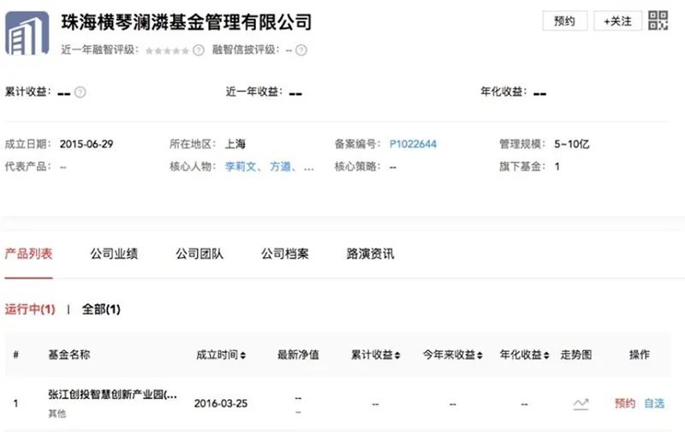Image resolution: width=685 pixels, height=436 pixels.
Task: Click help icon beside 累计收益
Action: click(x=80, y=93)
